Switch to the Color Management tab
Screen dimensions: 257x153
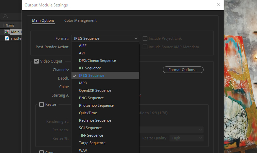(x=80, y=20)
